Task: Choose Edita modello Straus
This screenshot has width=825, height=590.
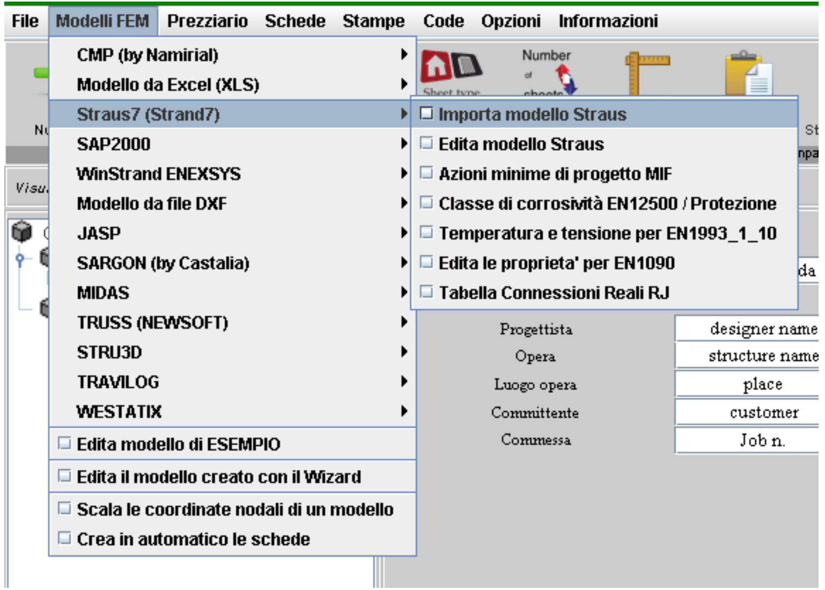Action: (605, 144)
